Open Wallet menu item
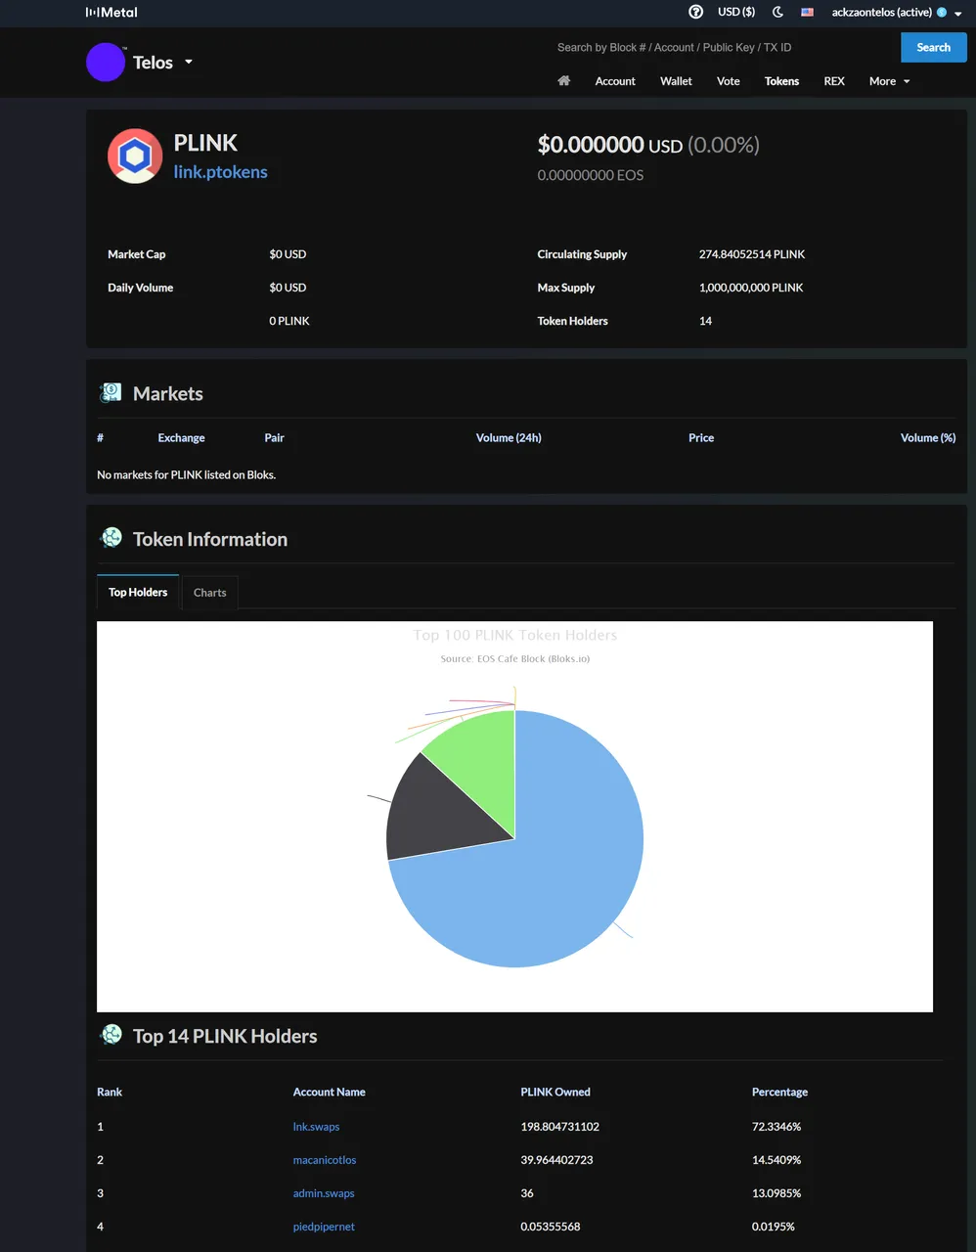 [676, 81]
